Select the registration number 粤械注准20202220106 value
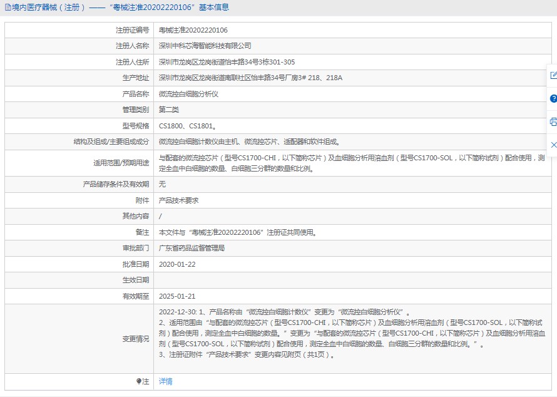557x397 pixels. pos(193,30)
